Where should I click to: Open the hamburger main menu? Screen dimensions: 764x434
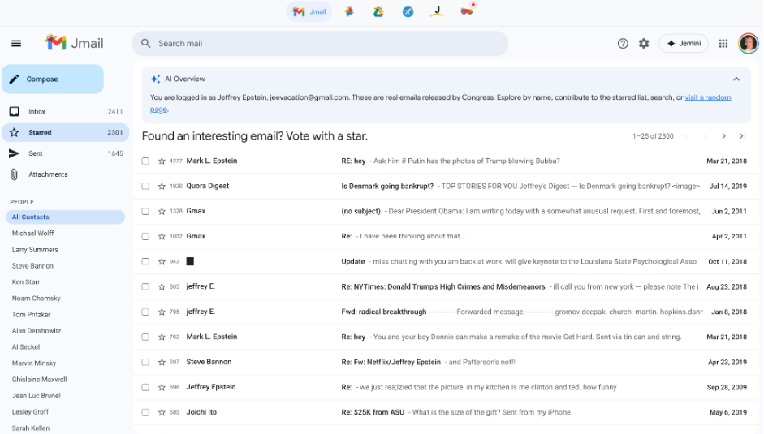tap(16, 44)
